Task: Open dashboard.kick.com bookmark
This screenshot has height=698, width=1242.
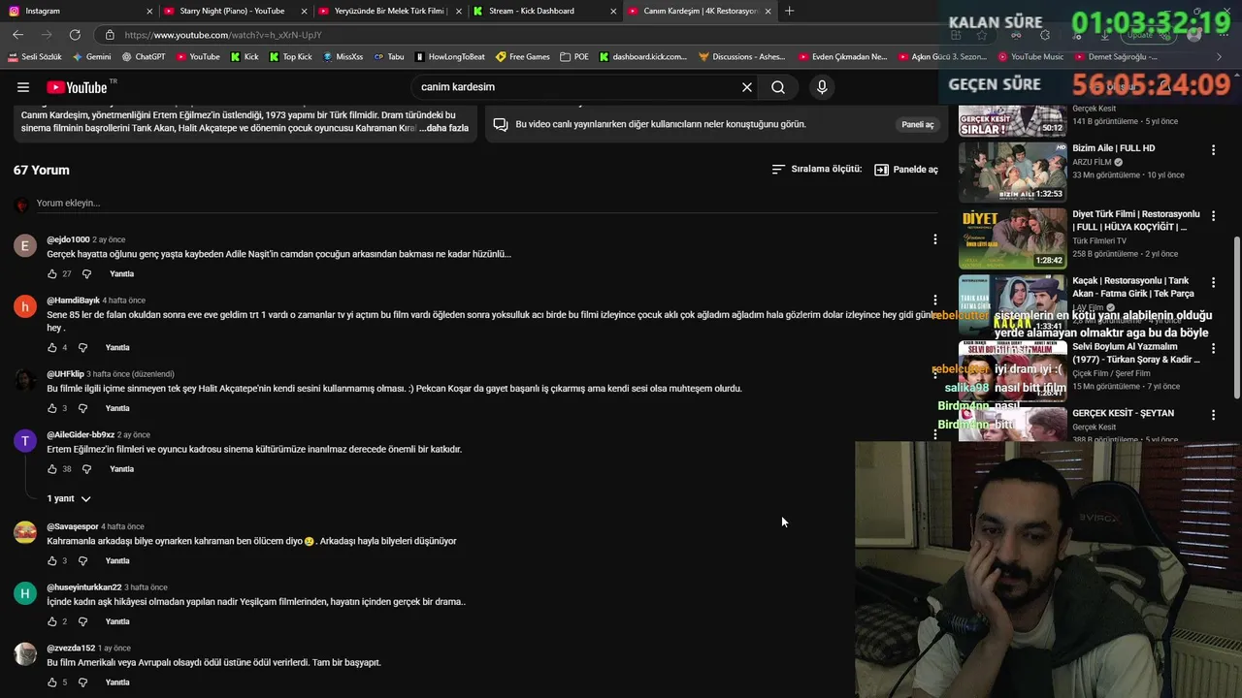Action: coord(642,57)
